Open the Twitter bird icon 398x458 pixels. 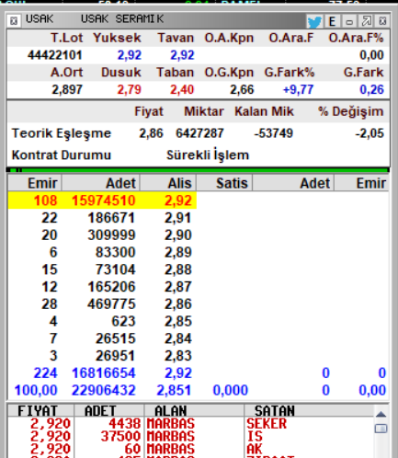coord(314,22)
